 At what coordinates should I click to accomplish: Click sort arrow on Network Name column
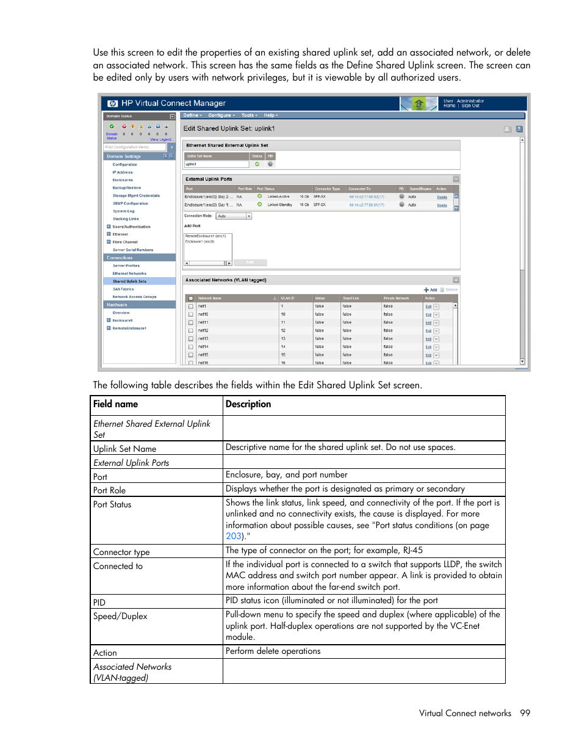(275, 299)
